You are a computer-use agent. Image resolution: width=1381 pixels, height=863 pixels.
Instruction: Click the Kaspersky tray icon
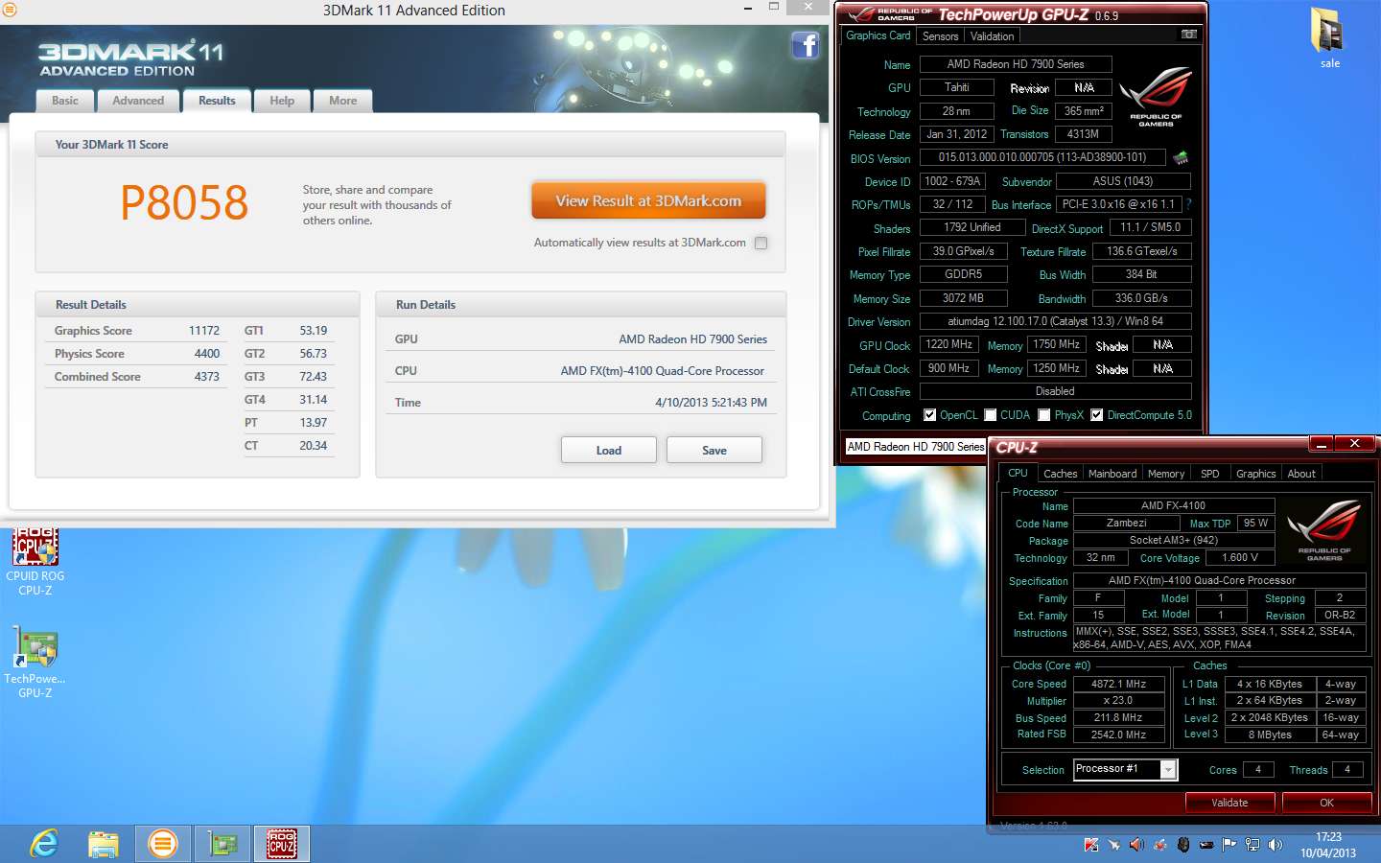1090,845
